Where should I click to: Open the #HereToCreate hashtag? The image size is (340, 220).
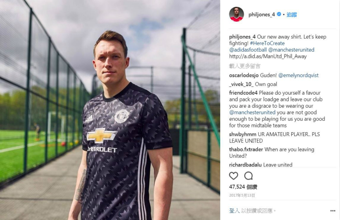(x=267, y=43)
